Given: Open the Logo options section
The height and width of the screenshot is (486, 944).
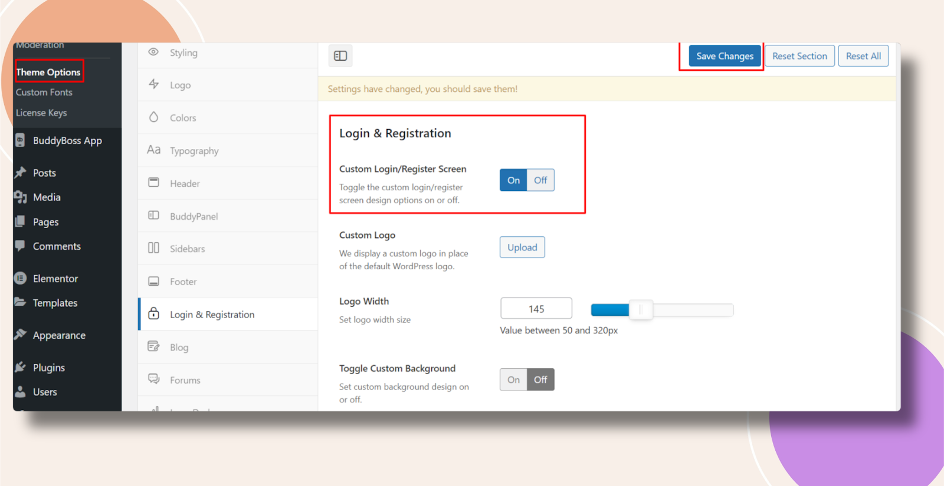Looking at the screenshot, I should tap(228, 85).
